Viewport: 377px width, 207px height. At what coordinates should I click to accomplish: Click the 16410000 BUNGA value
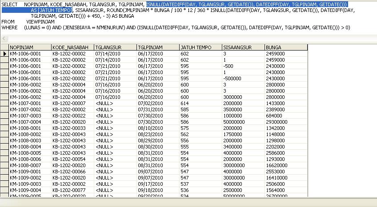click(x=286, y=178)
